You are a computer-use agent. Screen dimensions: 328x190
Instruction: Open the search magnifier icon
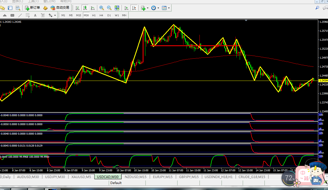point(317,8)
